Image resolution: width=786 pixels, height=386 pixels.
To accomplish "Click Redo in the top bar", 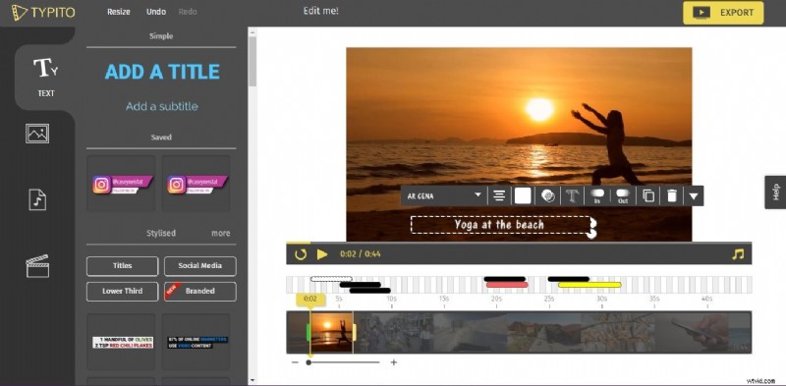I will click(188, 12).
